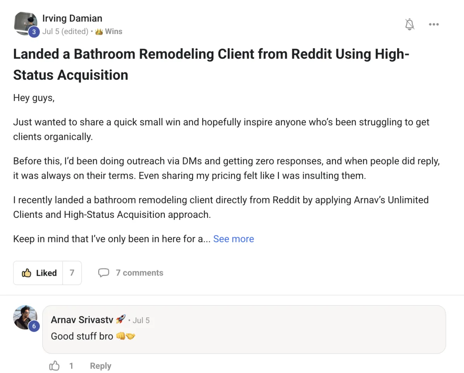Click the level 3 badge on Irving's avatar
The image size is (464, 373).
tap(34, 32)
